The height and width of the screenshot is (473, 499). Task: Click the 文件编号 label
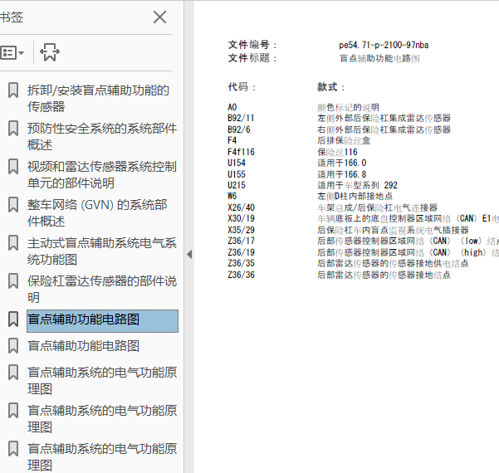[252, 45]
